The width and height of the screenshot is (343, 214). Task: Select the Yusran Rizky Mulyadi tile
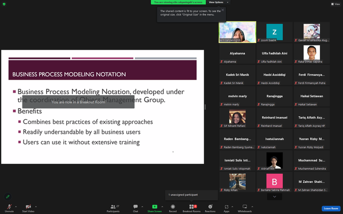tap(312, 139)
